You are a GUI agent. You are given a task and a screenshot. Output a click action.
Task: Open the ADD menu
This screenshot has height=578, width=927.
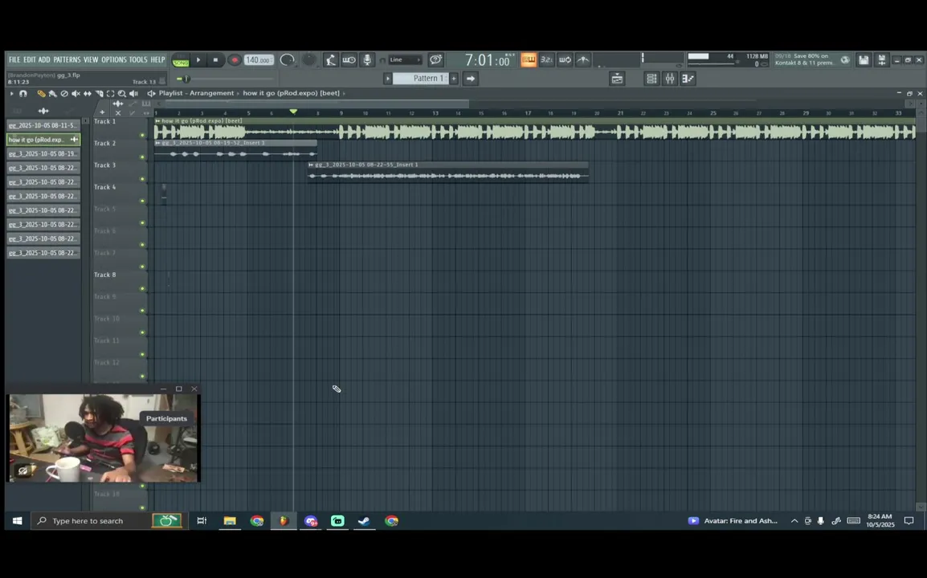(x=44, y=59)
